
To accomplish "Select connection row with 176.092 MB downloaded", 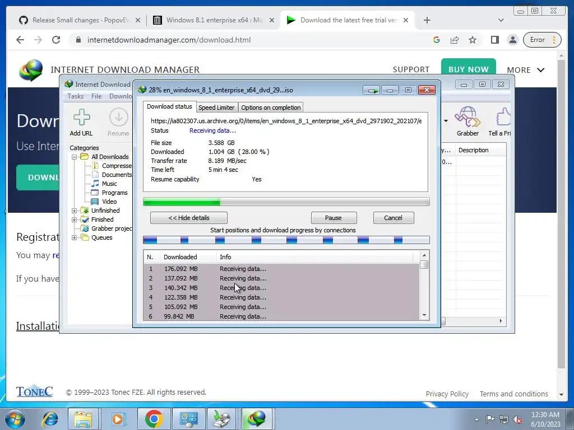I will [x=281, y=269].
